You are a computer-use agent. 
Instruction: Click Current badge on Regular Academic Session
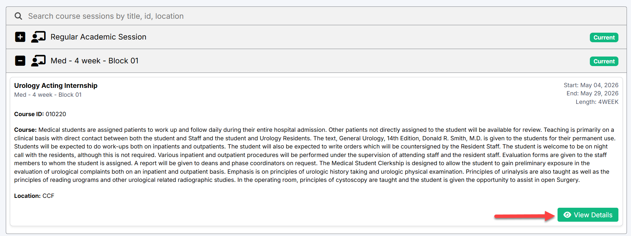pos(604,37)
